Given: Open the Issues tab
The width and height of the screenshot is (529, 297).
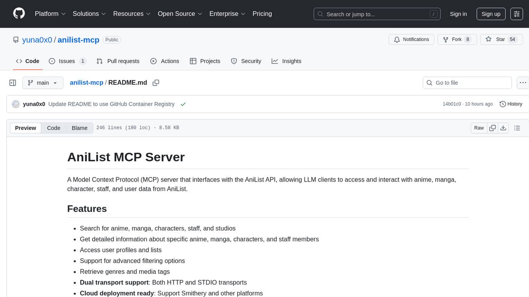Looking at the screenshot, I should (x=67, y=61).
